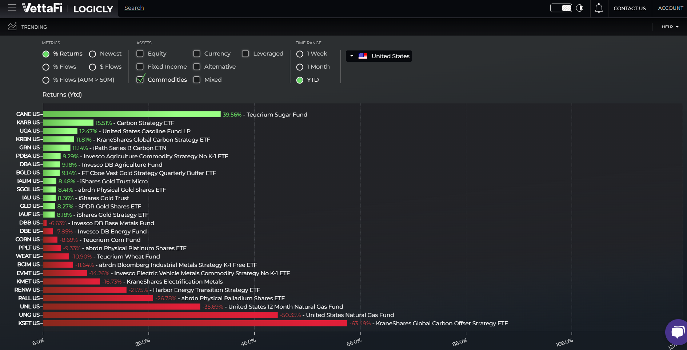This screenshot has height=350, width=687.
Task: Click the DBA US ticker label
Action: (29, 164)
